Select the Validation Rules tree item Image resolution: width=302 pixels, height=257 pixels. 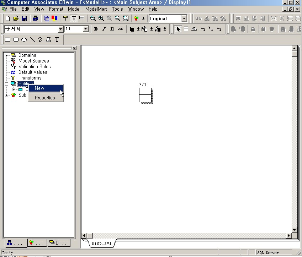coord(35,66)
